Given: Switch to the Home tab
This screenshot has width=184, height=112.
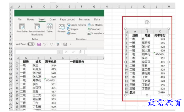Looking at the screenshot, I should 31,19.
